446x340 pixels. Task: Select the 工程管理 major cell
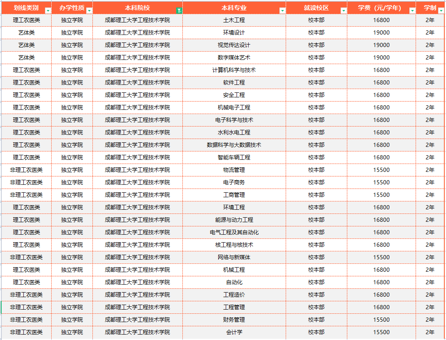point(234,308)
